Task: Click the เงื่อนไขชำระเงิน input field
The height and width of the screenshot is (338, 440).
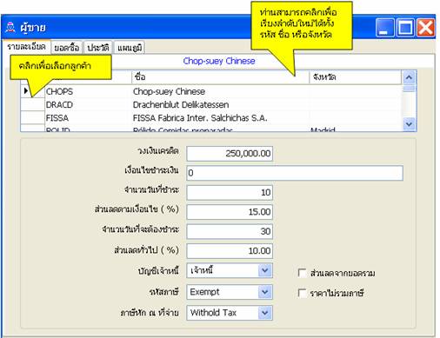Action: pos(295,173)
